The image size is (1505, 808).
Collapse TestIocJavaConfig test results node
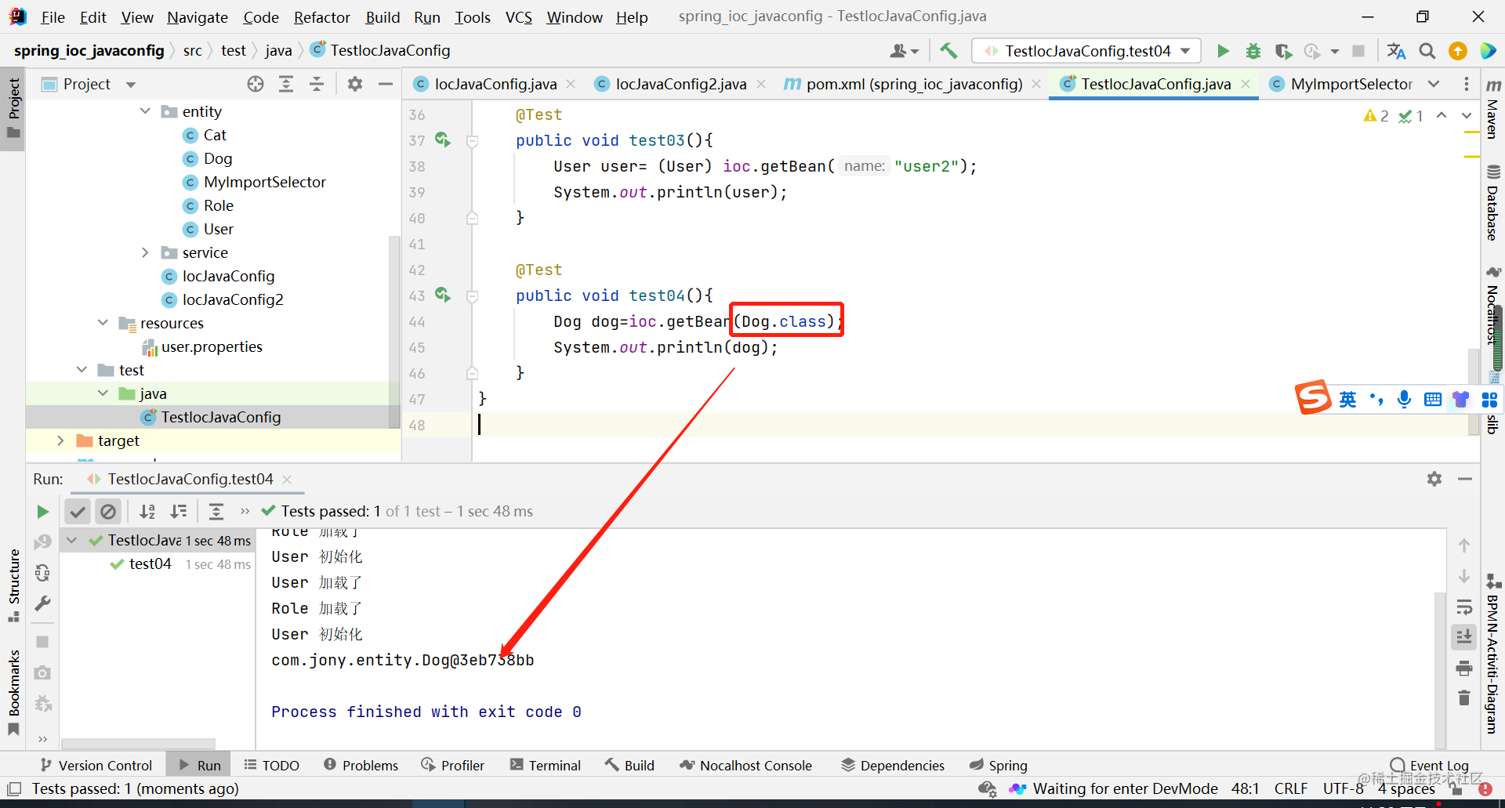tap(71, 540)
